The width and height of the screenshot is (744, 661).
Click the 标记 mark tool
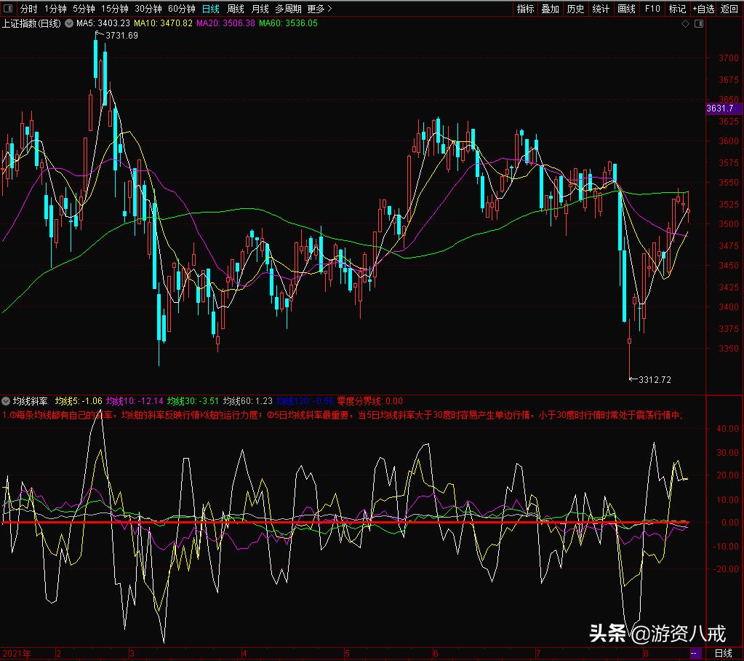coord(677,9)
